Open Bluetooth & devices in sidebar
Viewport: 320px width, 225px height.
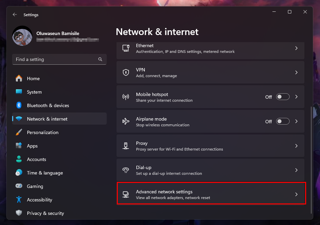coord(48,105)
